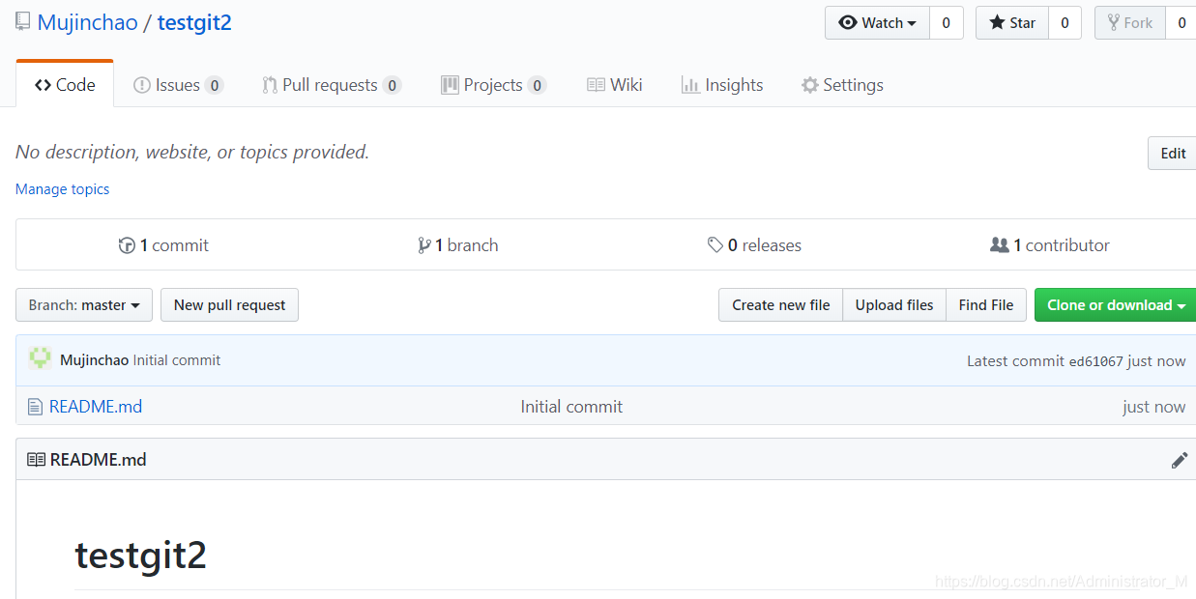Click the Upload files button

tap(894, 305)
